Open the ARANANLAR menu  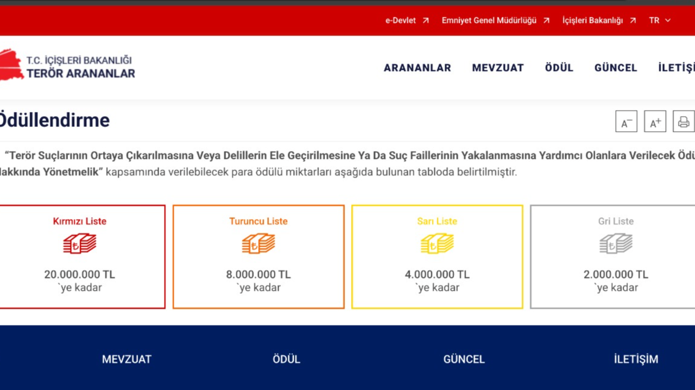[x=418, y=68]
